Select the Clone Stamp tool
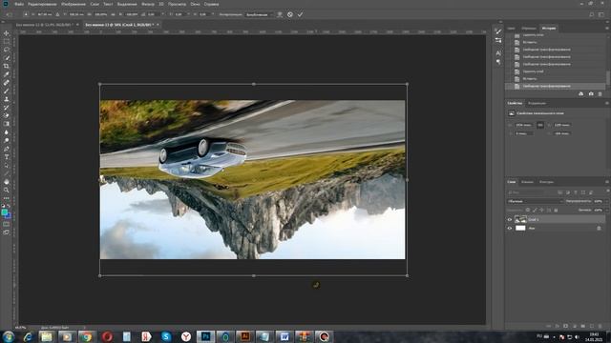This screenshot has height=343, width=611. (7, 99)
